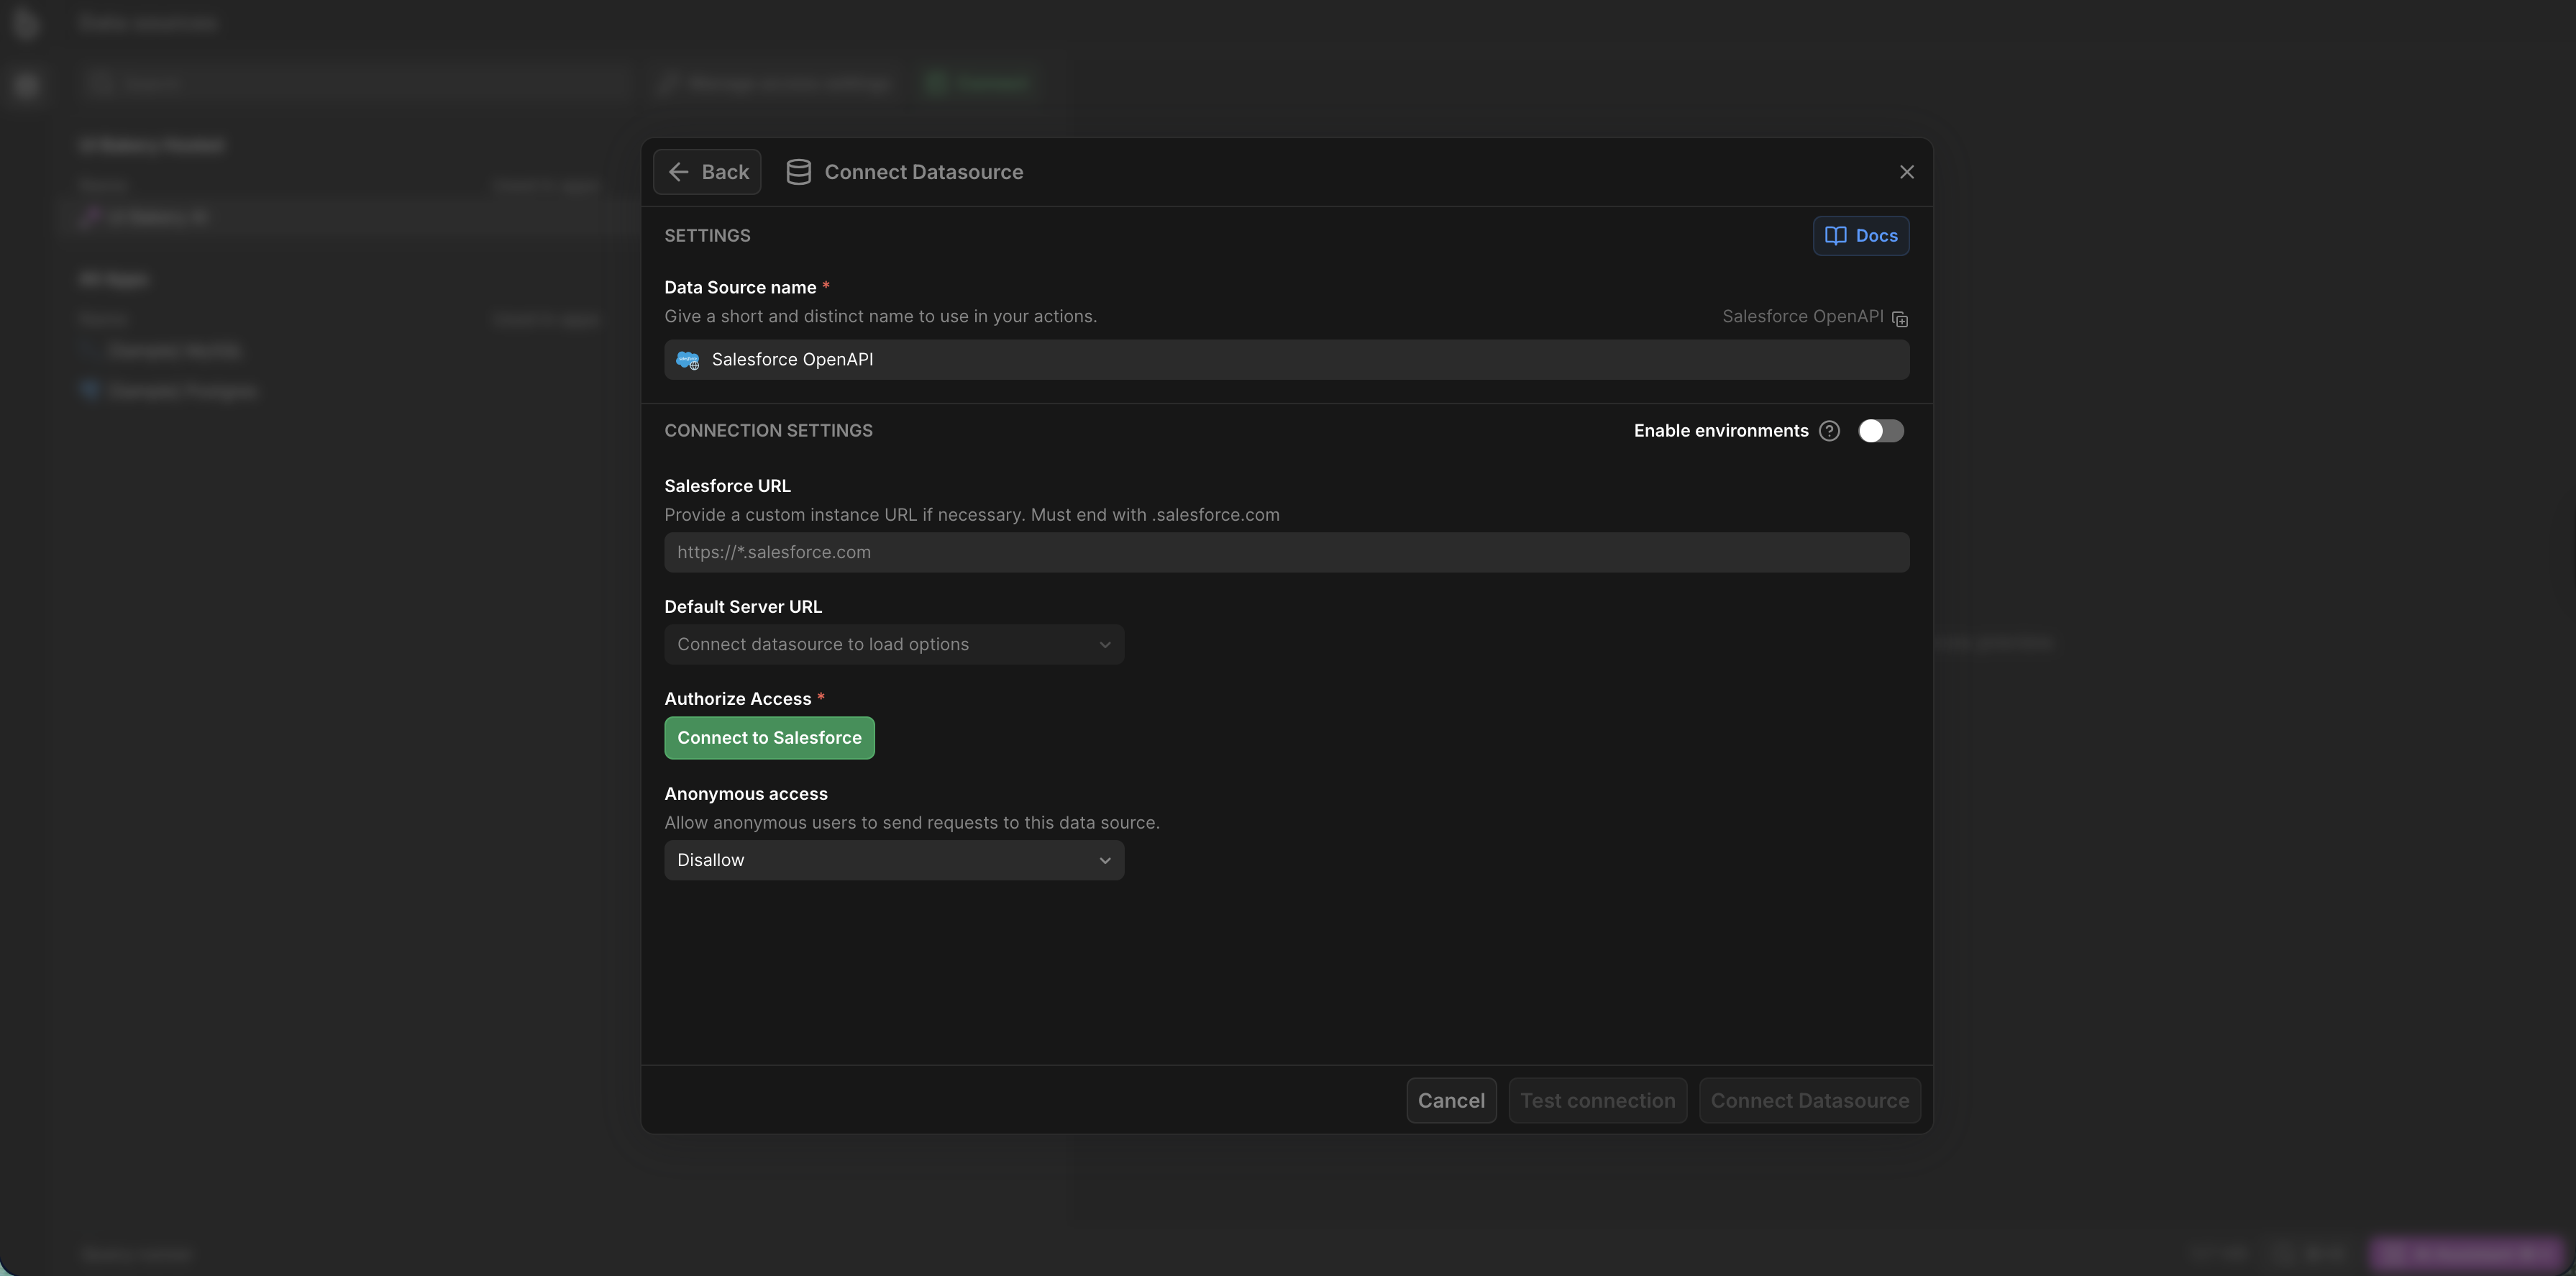The image size is (2576, 1276).
Task: Click the blurred purple button at bottom-right
Action: pos(2466,1253)
